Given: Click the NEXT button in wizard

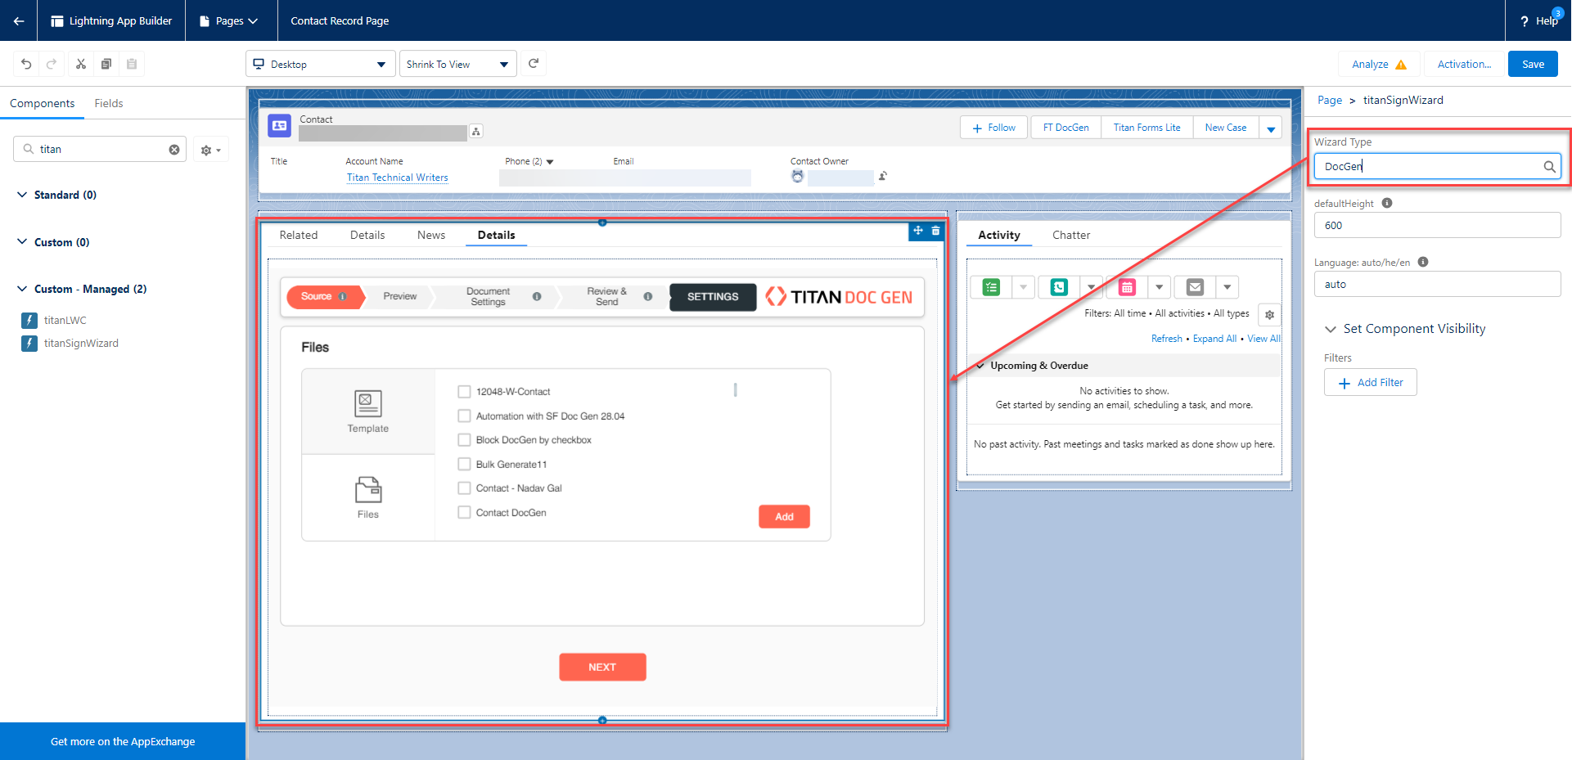Looking at the screenshot, I should click(602, 667).
